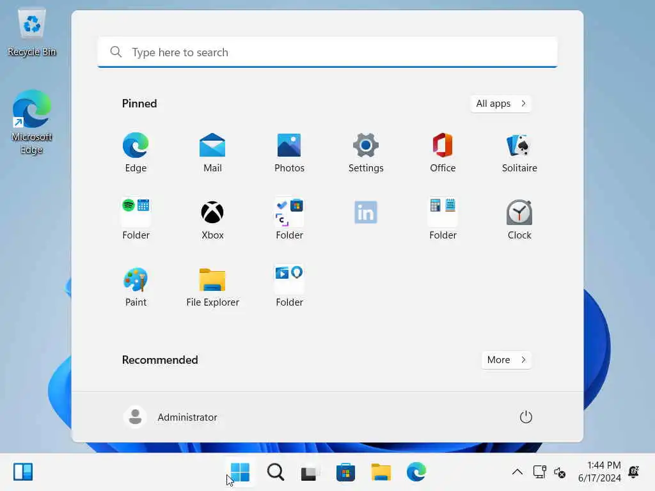Open File Explorer from pinned apps
This screenshot has height=491, width=655.
tap(212, 287)
